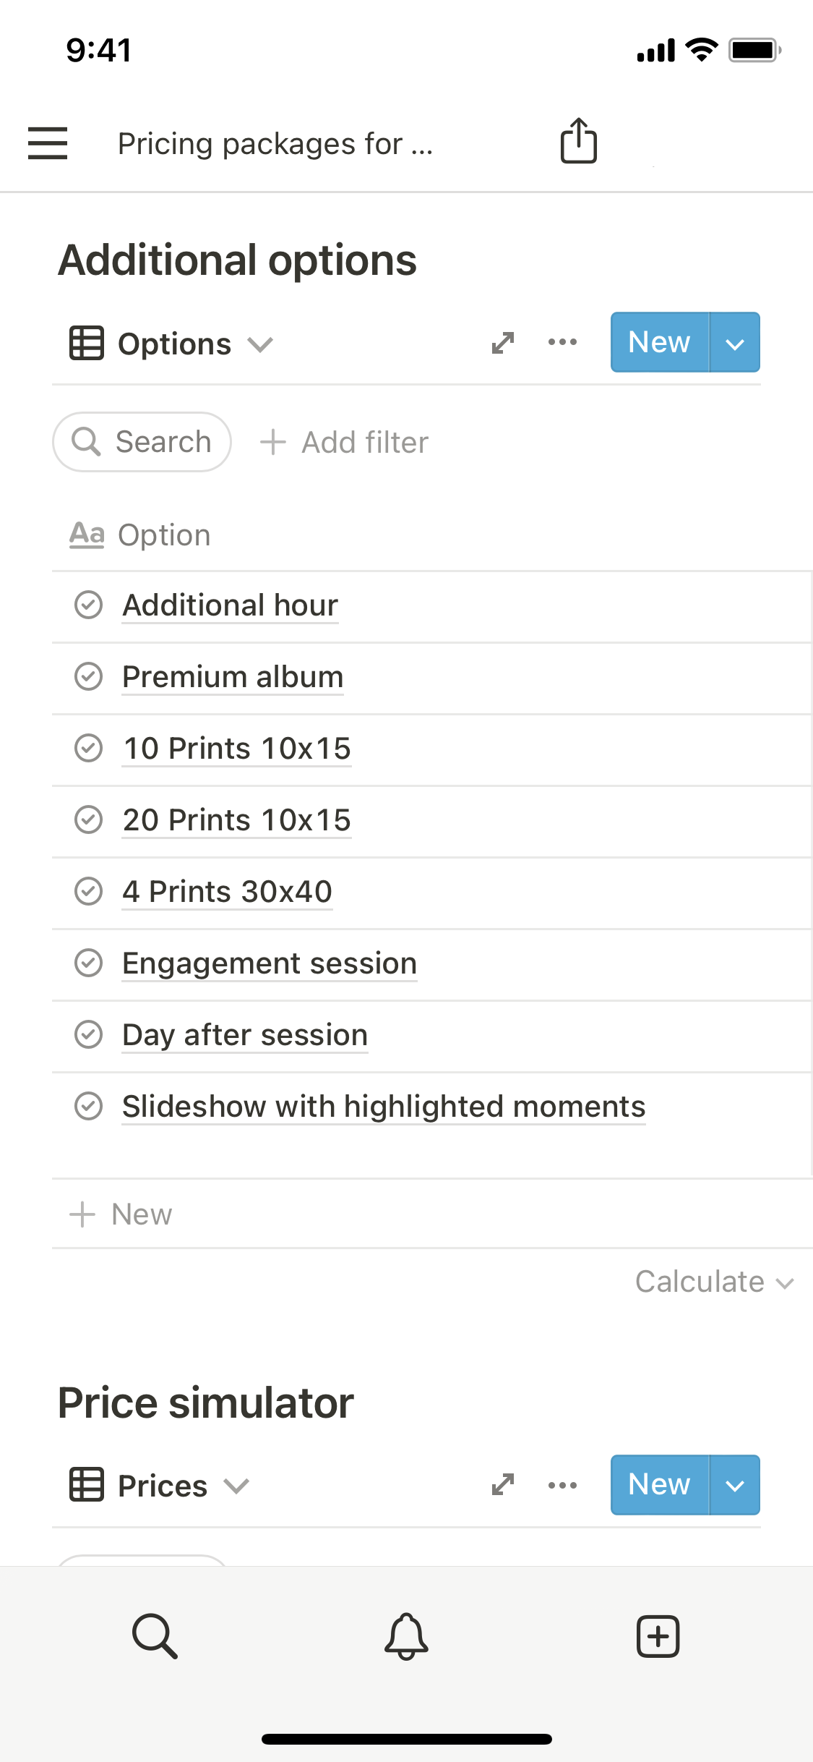The height and width of the screenshot is (1762, 813).
Task: Open the hamburger sidebar menu
Action: point(48,142)
